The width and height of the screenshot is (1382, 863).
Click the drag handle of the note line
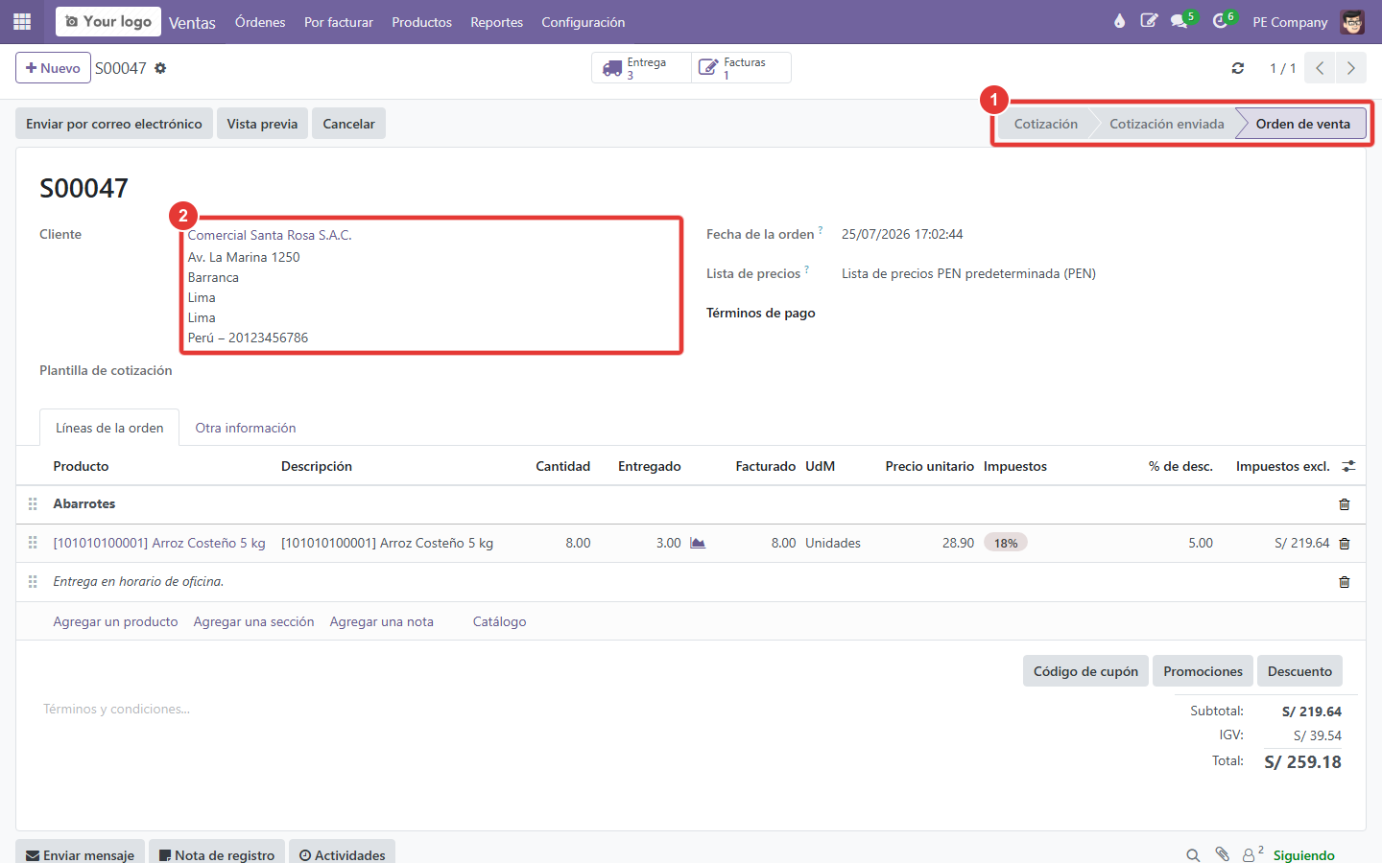[x=33, y=581]
